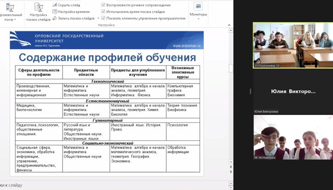333x190 pixels.
Task: Disable Показать элементы управления проигрывателем checkbox
Action: pos(103,18)
